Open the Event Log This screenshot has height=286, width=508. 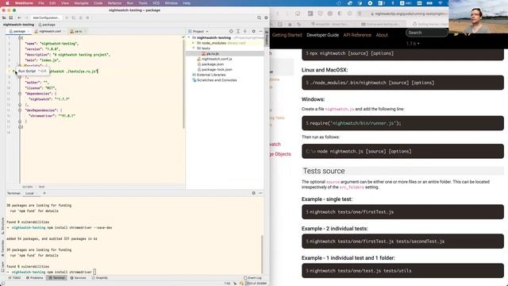(252, 278)
